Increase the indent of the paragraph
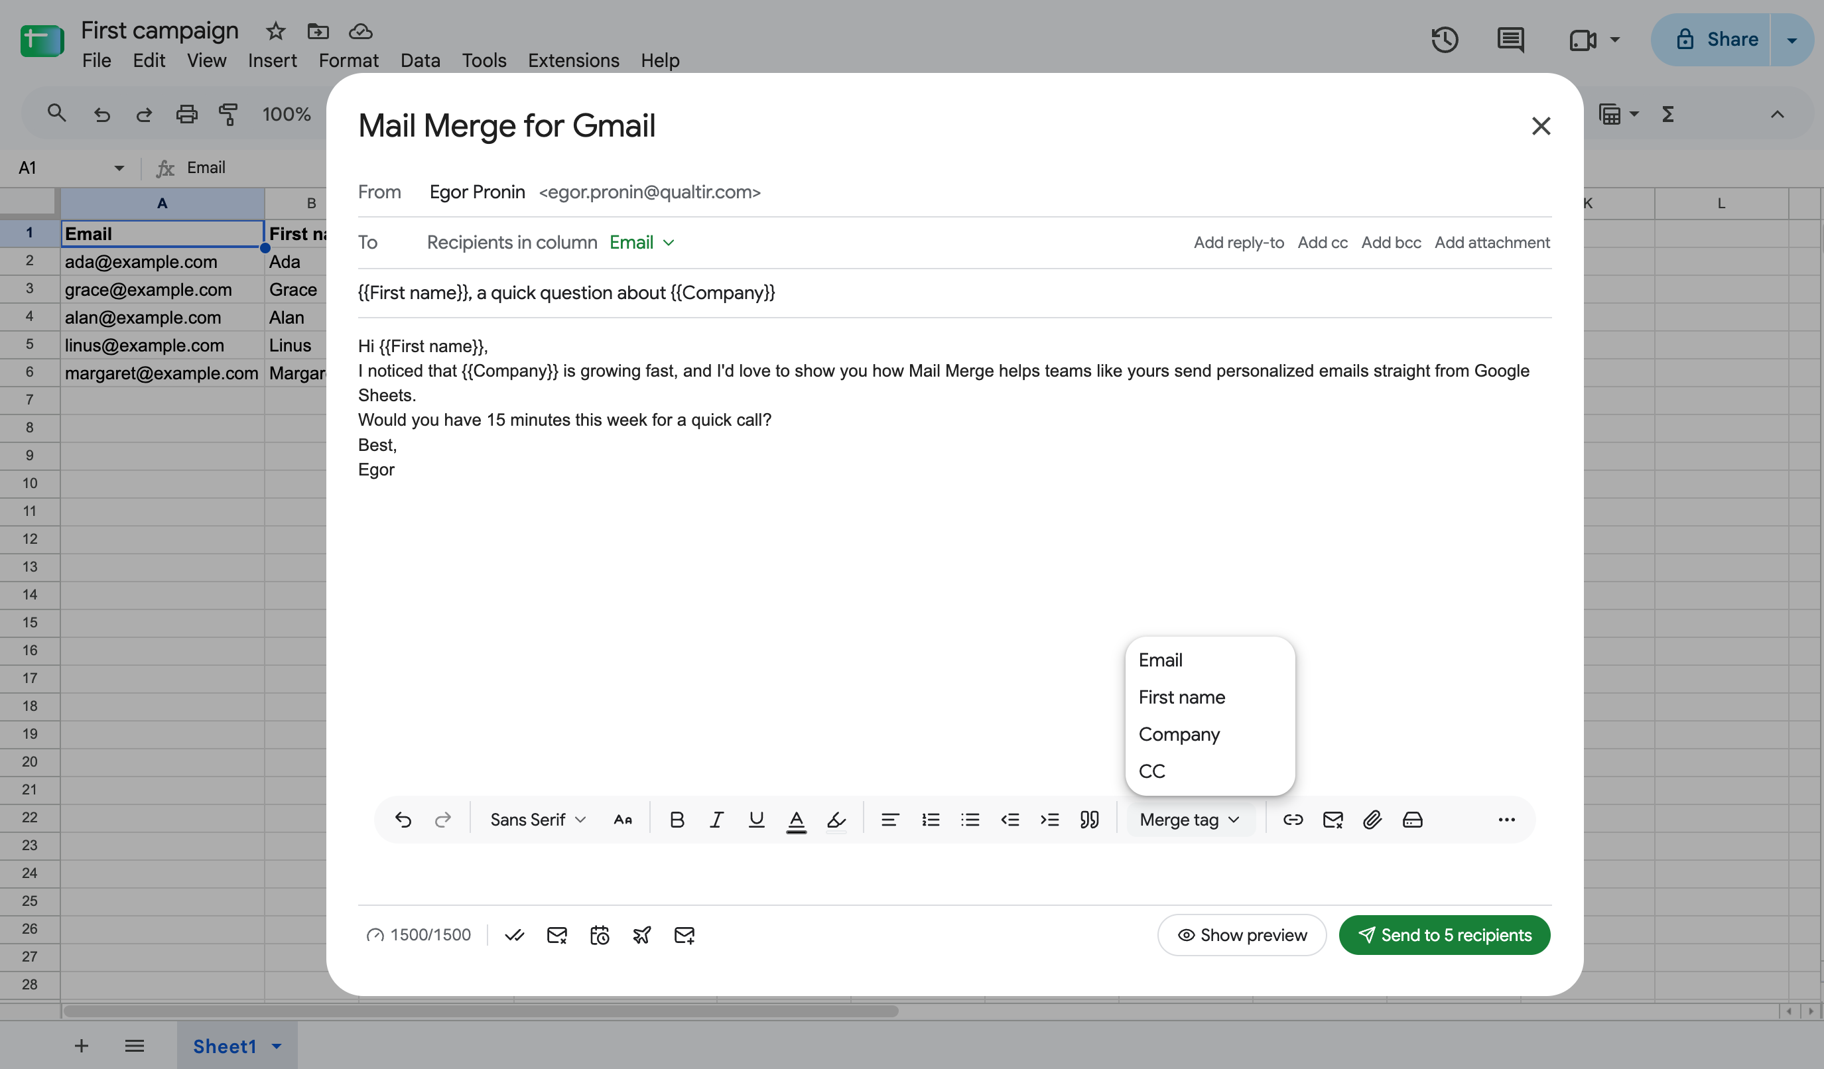1824x1069 pixels. coord(1049,819)
